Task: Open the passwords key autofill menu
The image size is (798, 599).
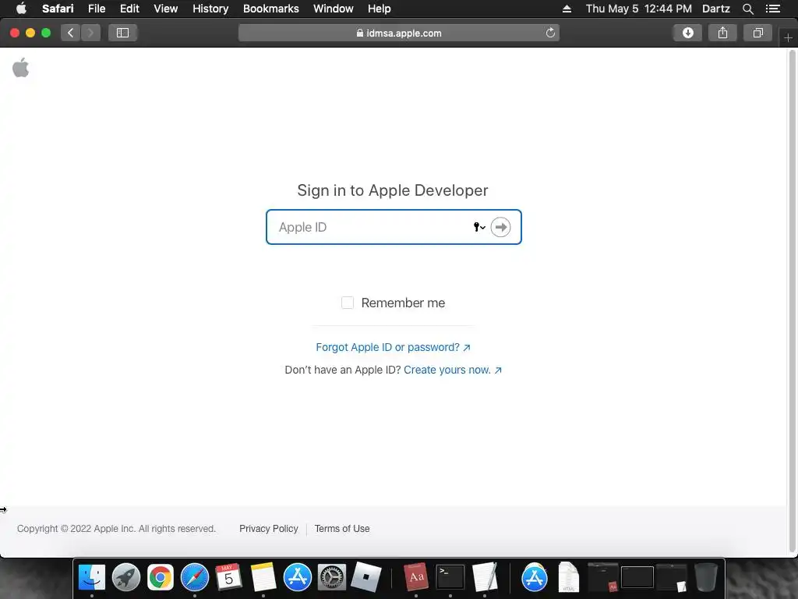Action: pyautogui.click(x=479, y=227)
